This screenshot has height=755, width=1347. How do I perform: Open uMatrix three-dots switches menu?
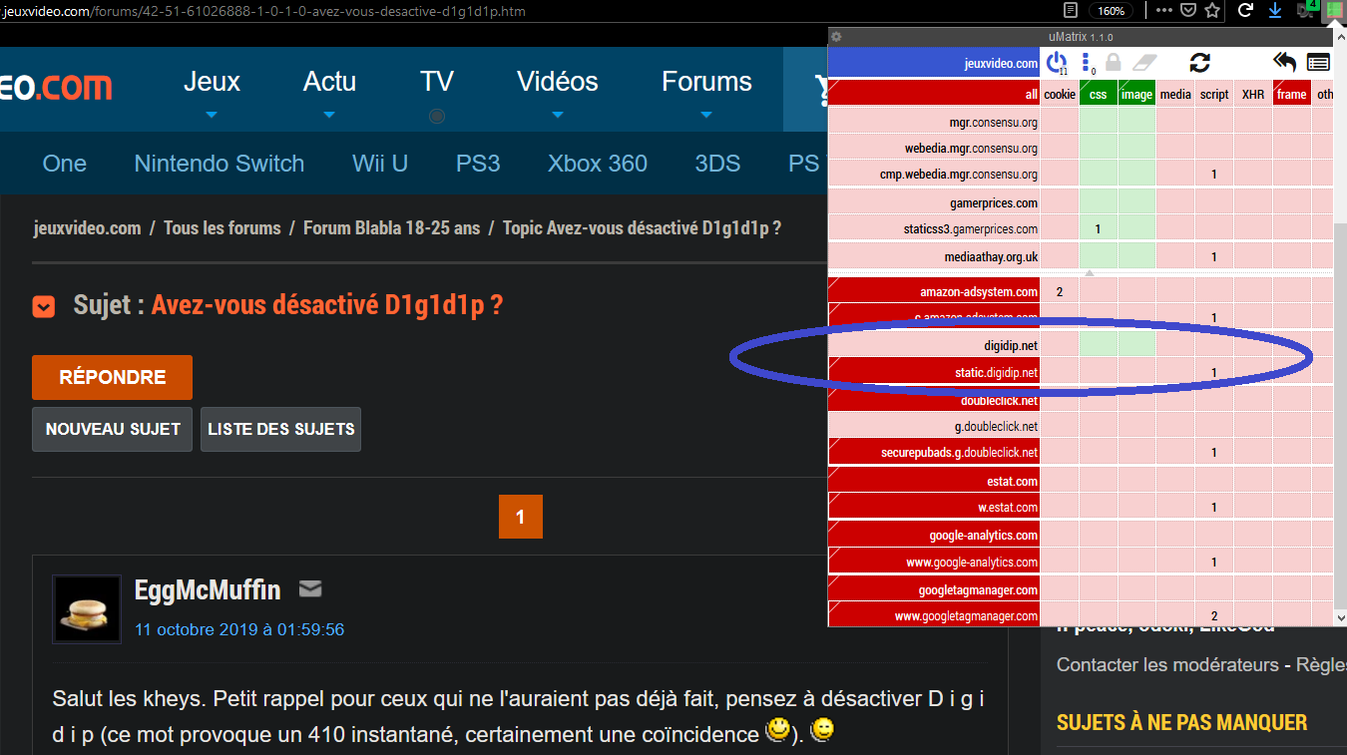pos(1088,63)
